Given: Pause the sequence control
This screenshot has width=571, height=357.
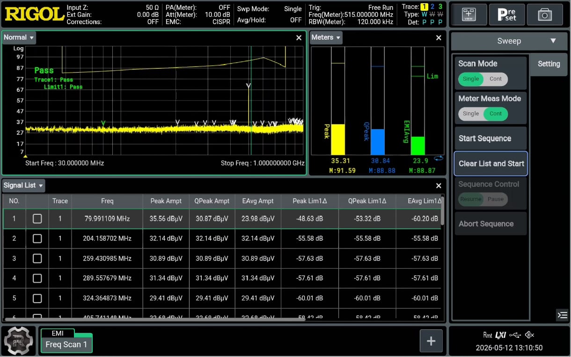Looking at the screenshot, I should [x=496, y=199].
